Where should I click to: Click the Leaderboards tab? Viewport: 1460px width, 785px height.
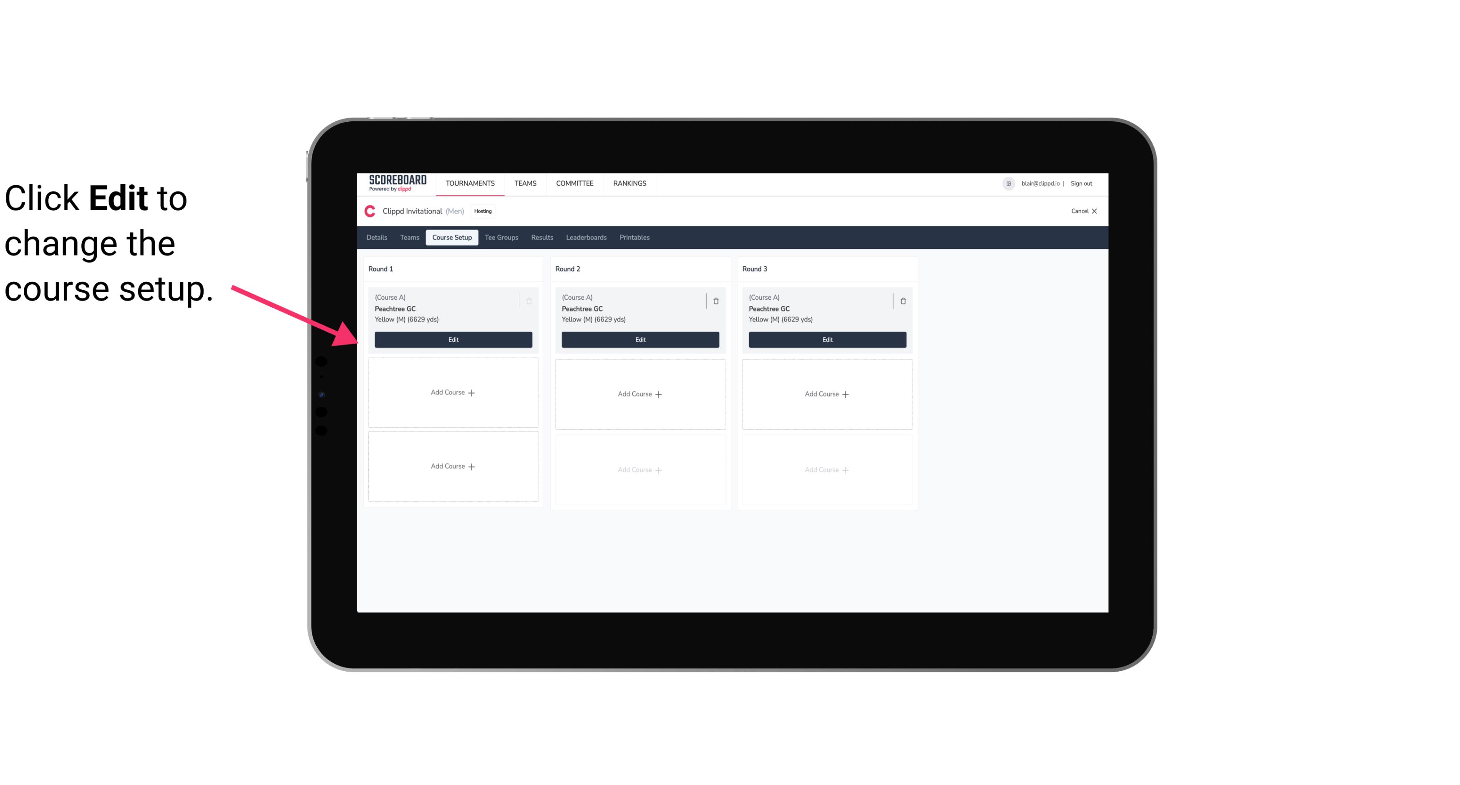tap(586, 237)
